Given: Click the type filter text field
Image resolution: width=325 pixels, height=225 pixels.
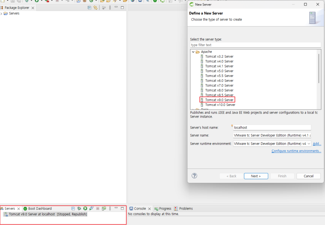Looking at the screenshot, I should pyautogui.click(x=255, y=45).
